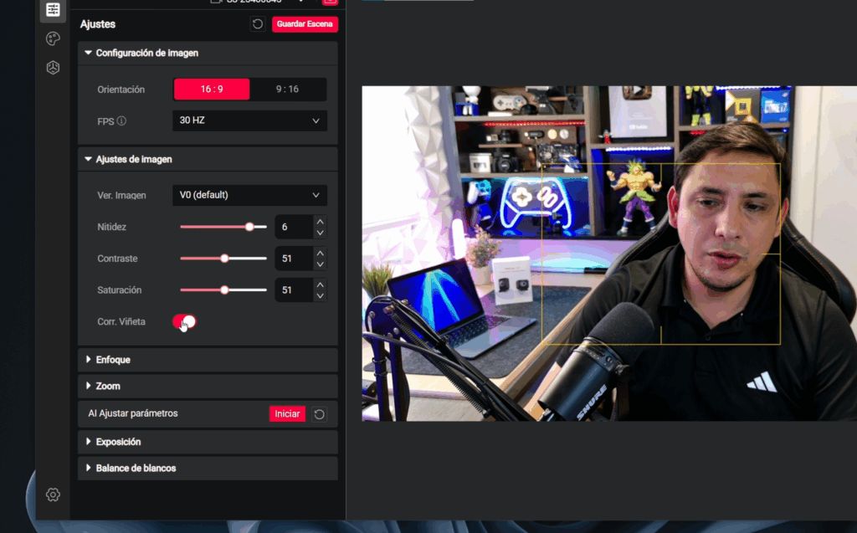Increase Nitidez value with up arrow
Image resolution: width=857 pixels, height=533 pixels.
pos(320,222)
